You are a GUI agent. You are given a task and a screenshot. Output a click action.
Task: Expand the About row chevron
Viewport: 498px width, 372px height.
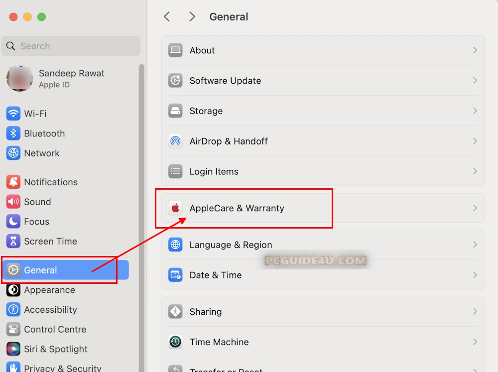475,50
